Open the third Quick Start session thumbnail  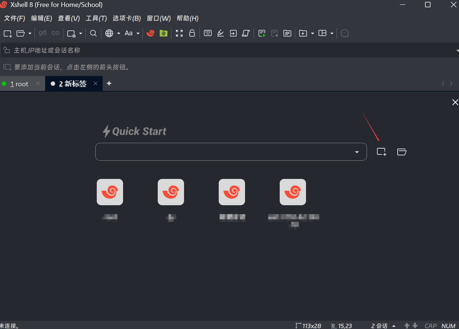click(x=232, y=192)
